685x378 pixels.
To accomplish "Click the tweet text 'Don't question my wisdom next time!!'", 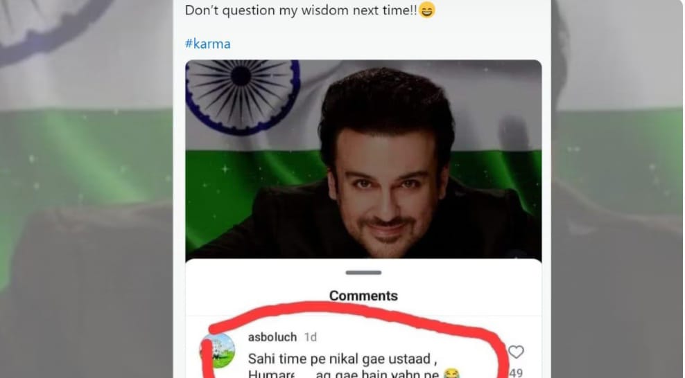I will [301, 10].
